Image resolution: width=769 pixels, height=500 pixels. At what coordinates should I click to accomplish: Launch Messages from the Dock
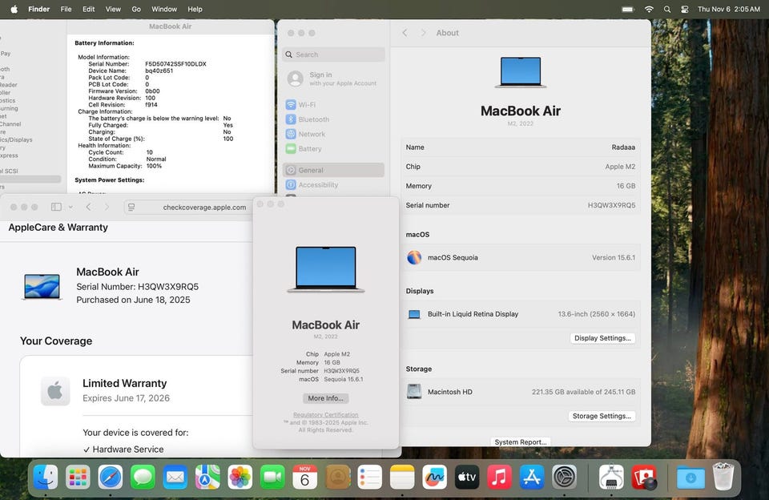click(143, 478)
